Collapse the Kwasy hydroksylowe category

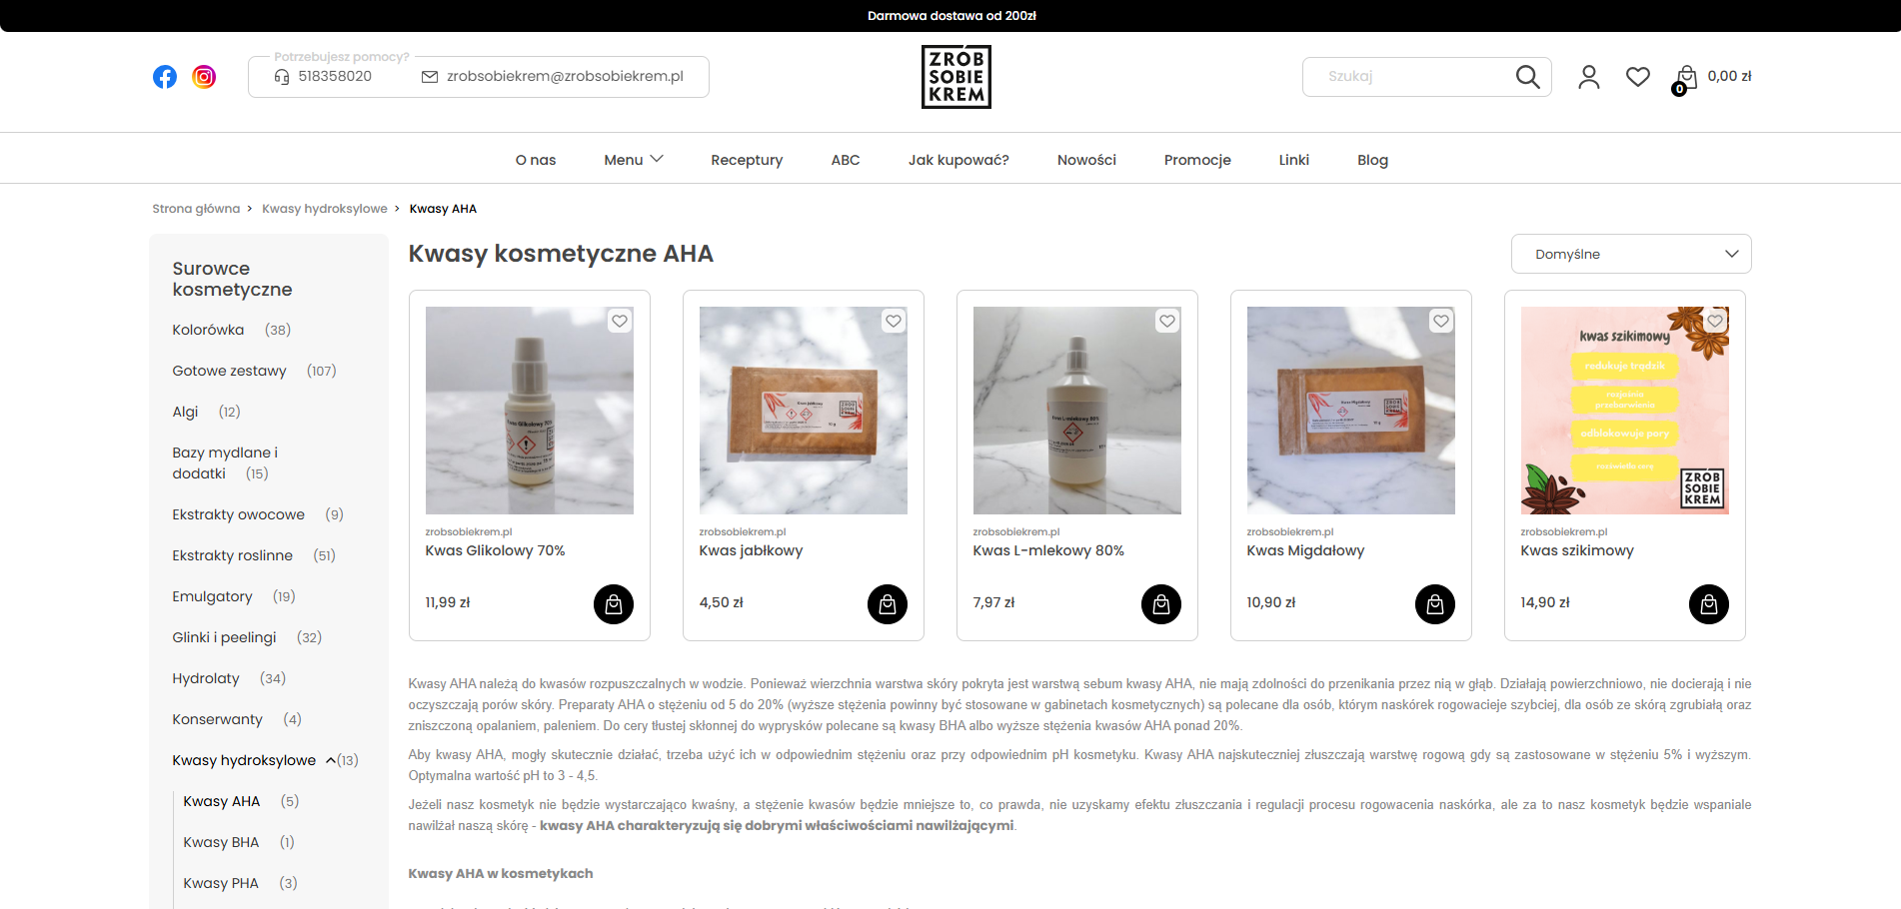(x=331, y=760)
